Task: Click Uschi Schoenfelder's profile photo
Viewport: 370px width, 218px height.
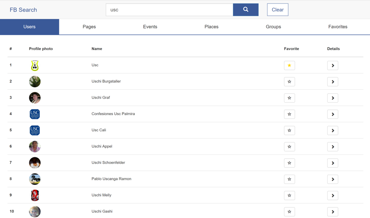Action: 35,163
